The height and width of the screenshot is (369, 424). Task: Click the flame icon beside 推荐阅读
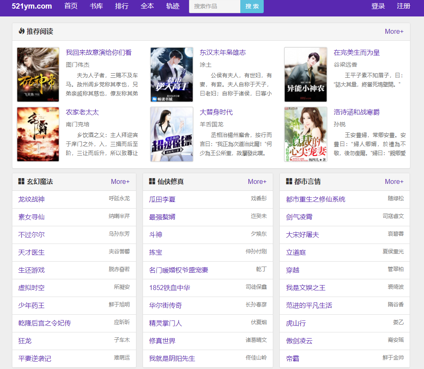tap(21, 31)
